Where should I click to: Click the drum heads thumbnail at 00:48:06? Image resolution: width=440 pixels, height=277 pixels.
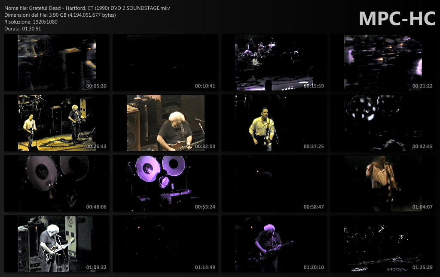pyautogui.click(x=56, y=184)
